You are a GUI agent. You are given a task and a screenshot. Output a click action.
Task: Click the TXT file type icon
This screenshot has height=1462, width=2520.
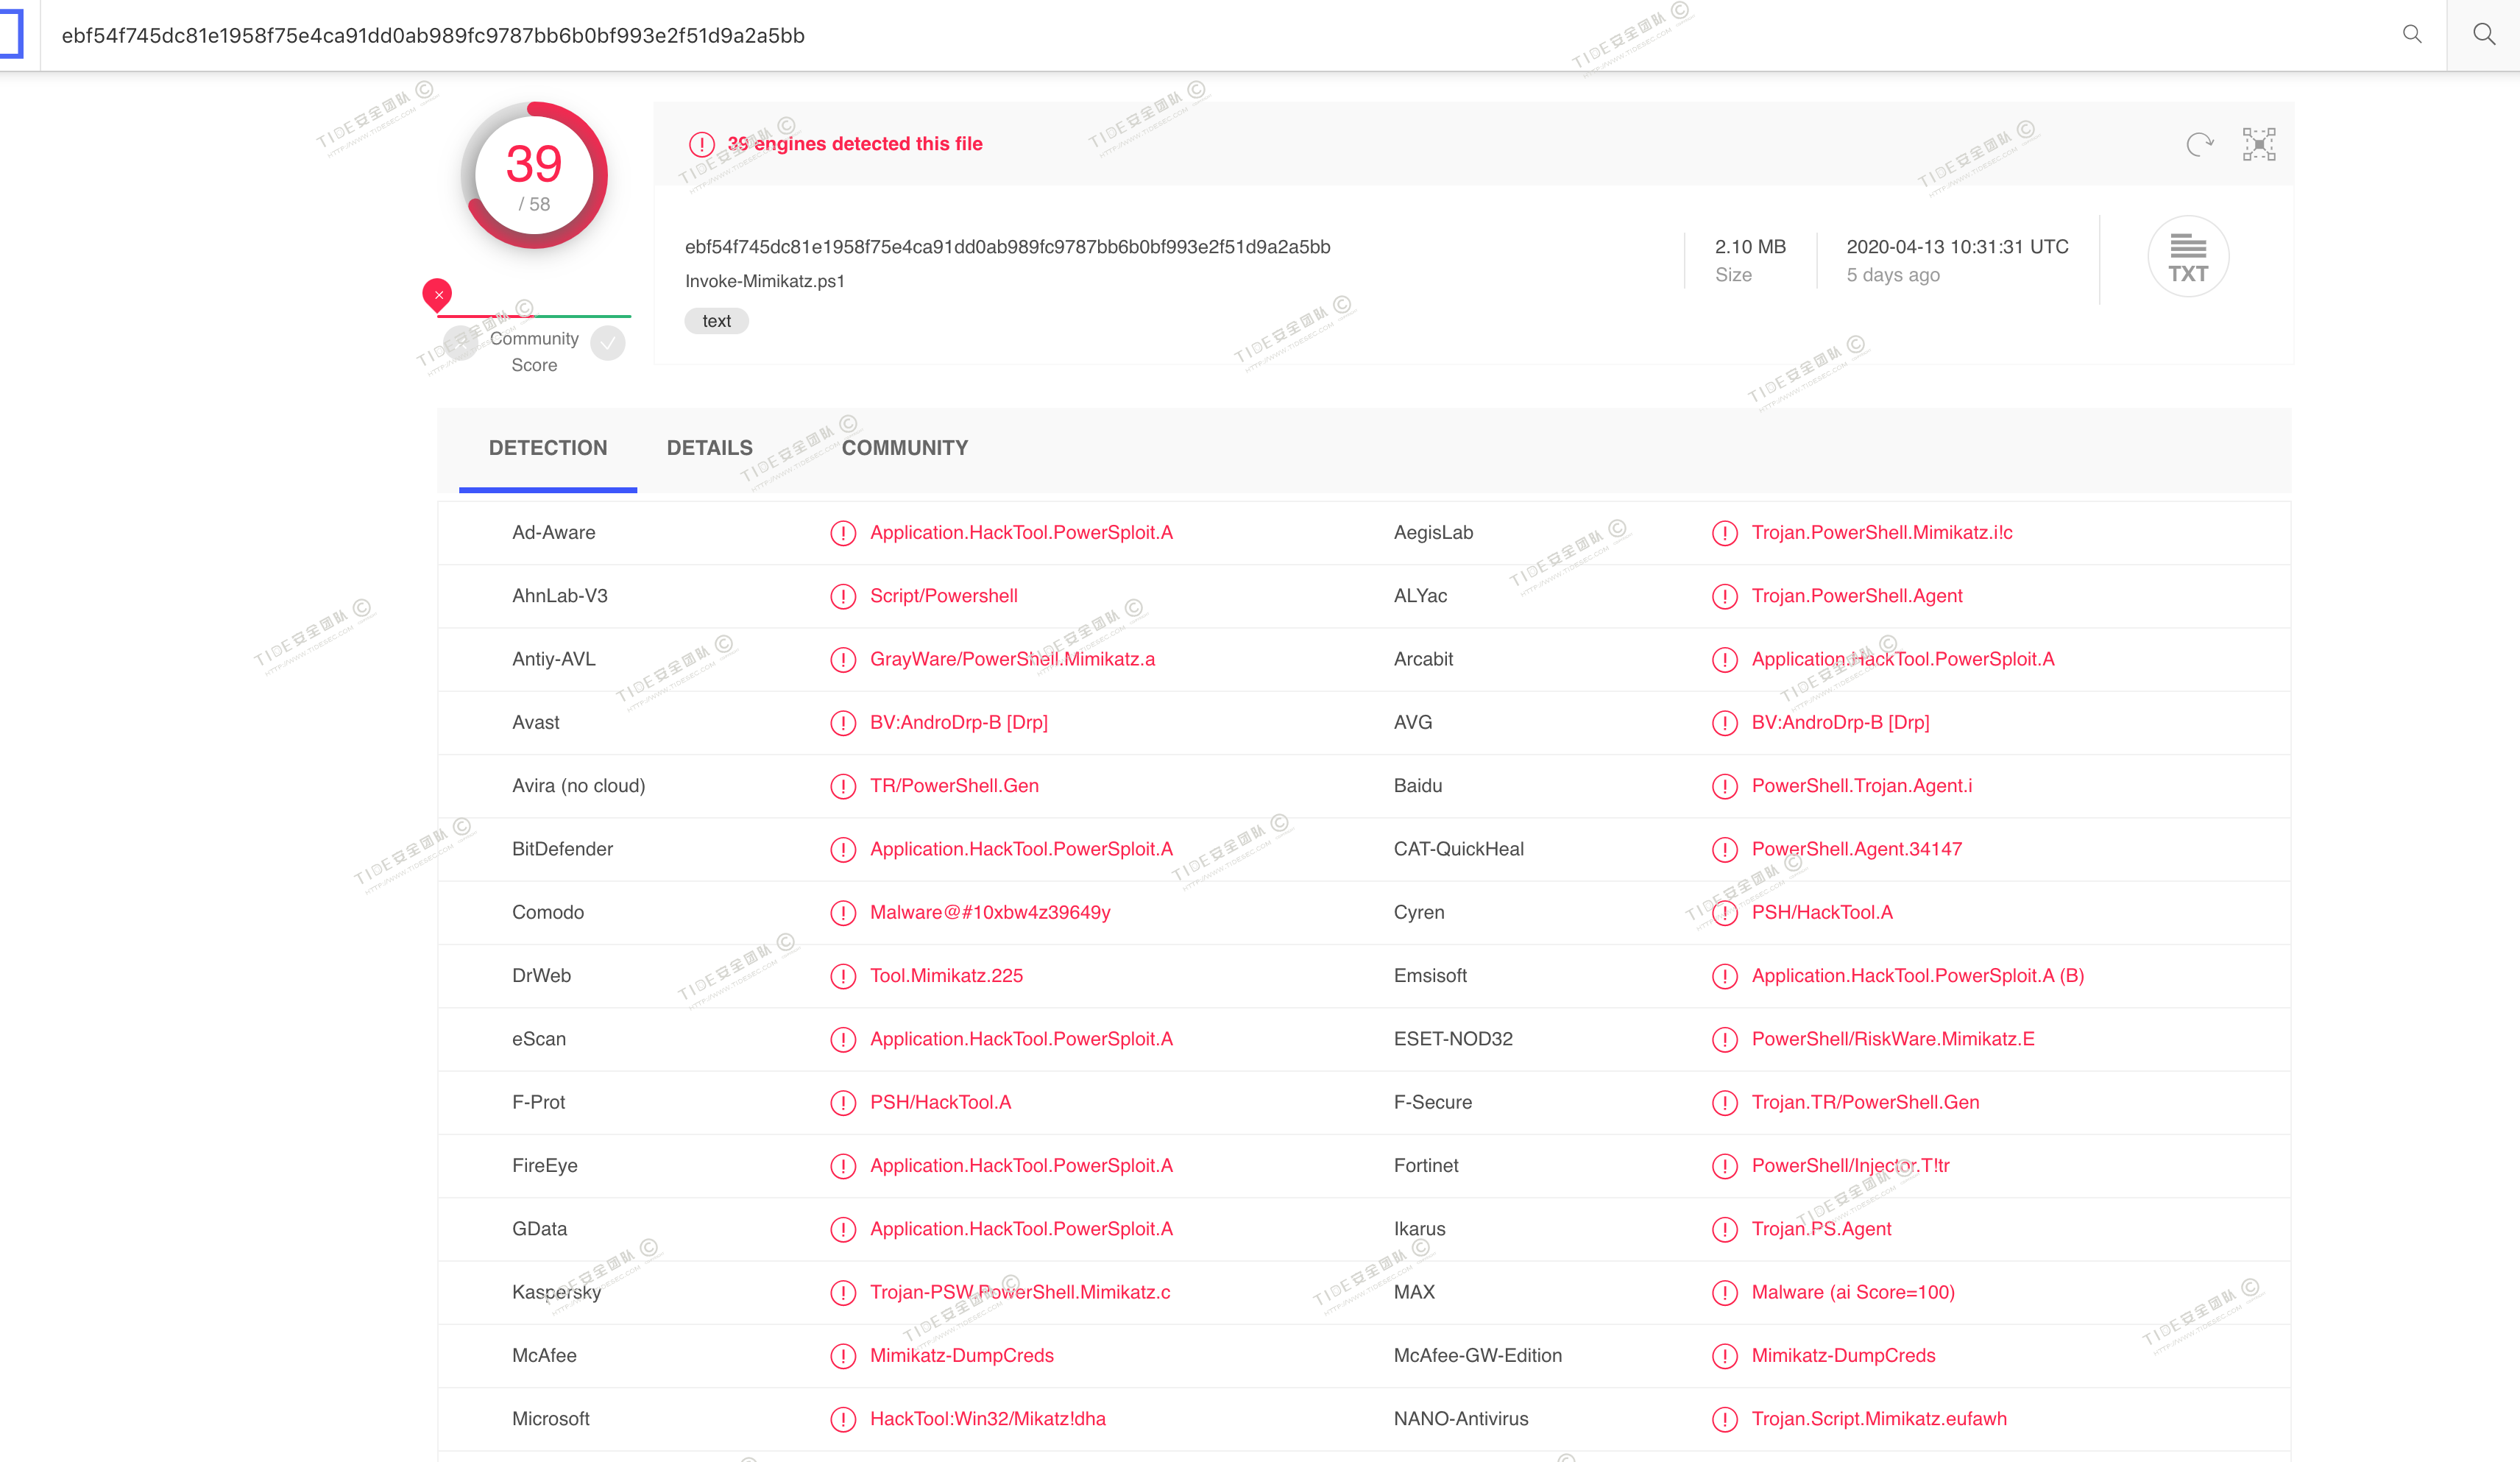point(2187,258)
